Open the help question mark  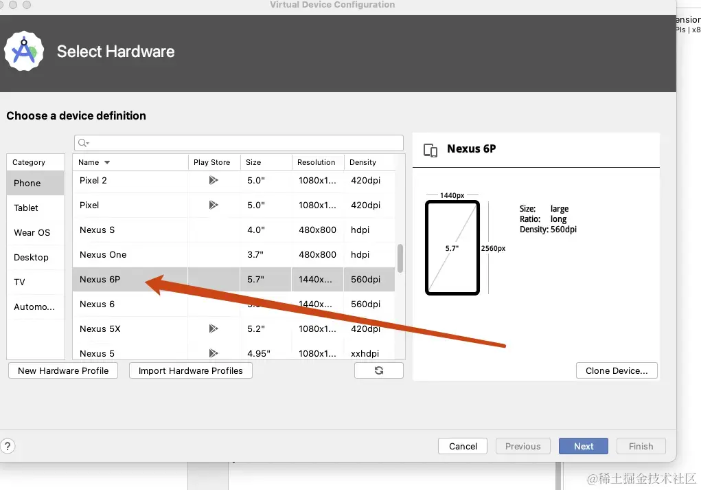point(8,446)
